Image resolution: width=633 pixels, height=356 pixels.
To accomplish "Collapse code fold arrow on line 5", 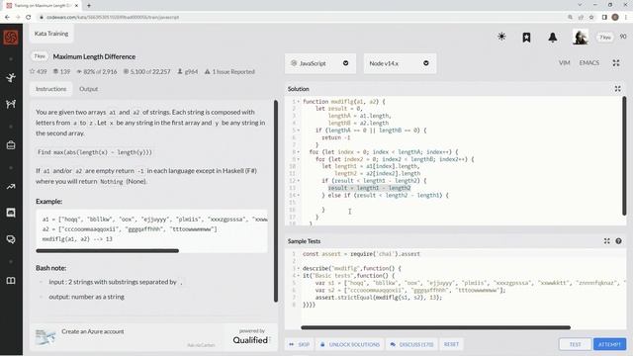I will [299, 131].
